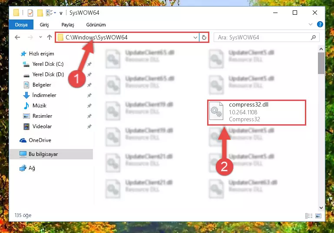
Task: Click the Ara: SysWOW64 search box
Action: tap(267, 37)
